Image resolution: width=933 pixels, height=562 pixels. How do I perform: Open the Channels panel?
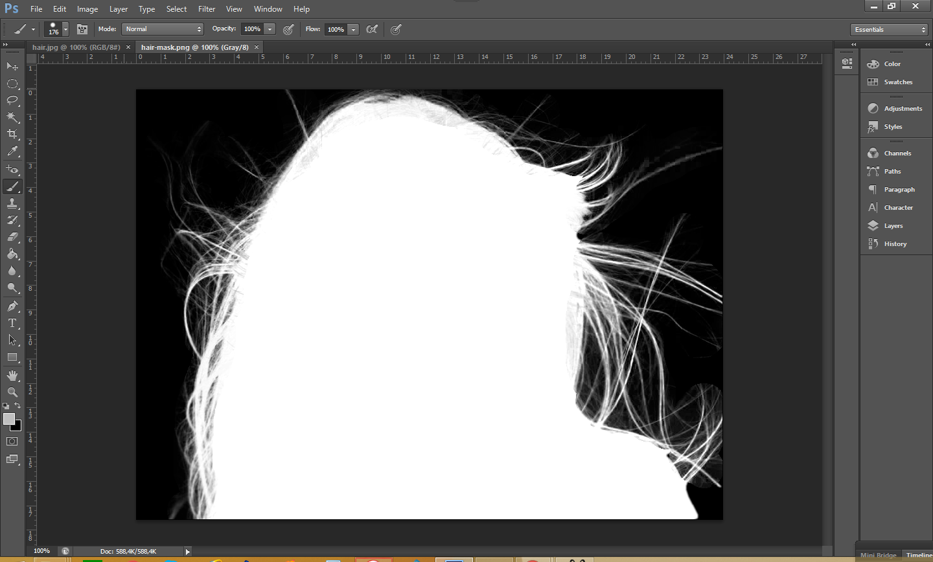pos(897,153)
